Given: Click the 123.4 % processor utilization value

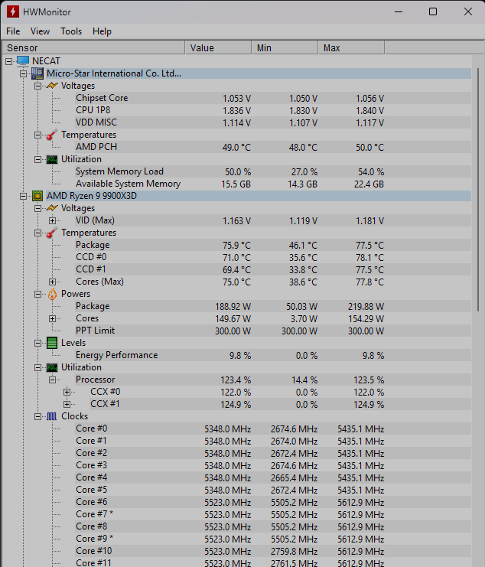Looking at the screenshot, I should pyautogui.click(x=236, y=380).
